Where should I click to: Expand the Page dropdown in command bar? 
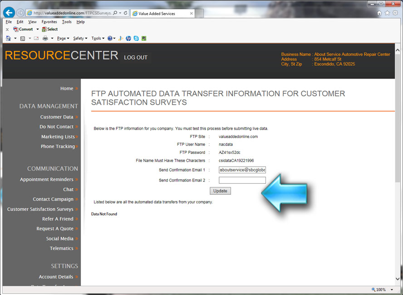pos(63,39)
